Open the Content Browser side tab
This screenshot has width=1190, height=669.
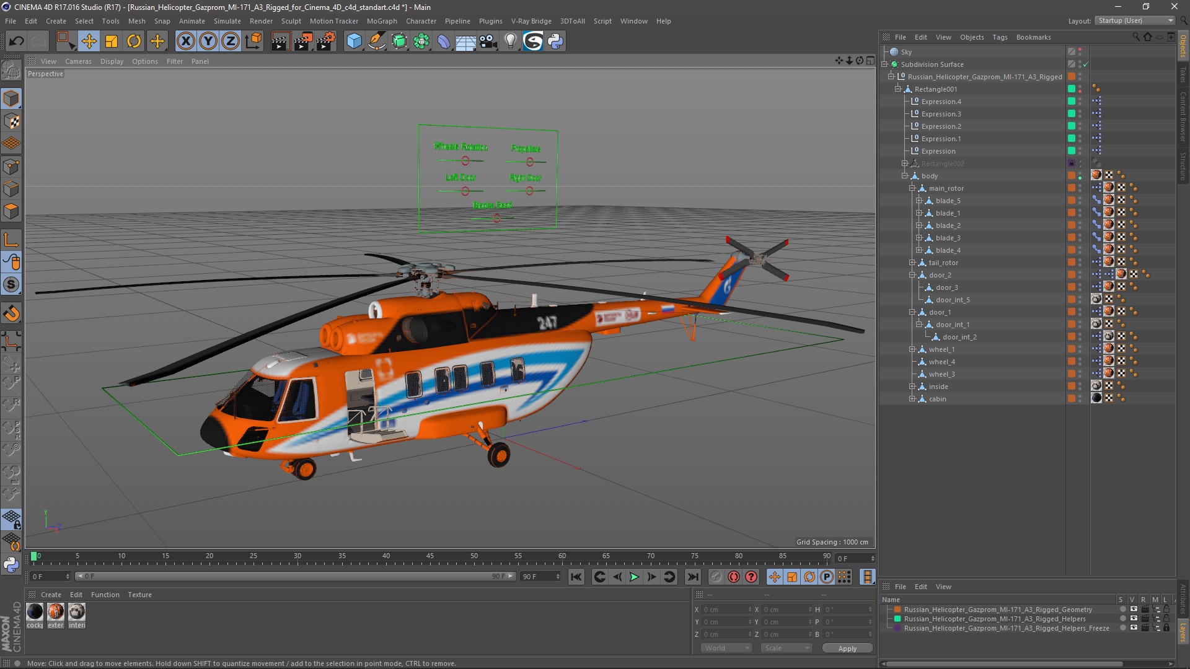click(x=1183, y=116)
